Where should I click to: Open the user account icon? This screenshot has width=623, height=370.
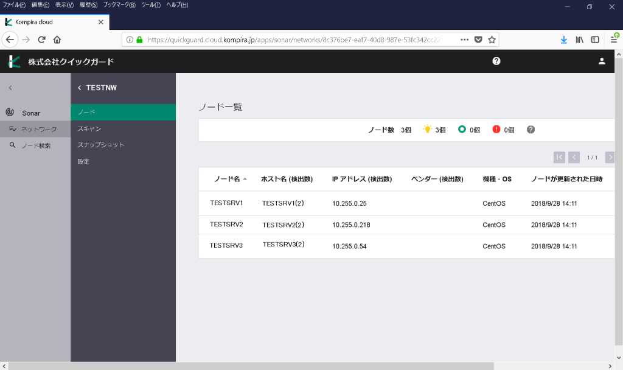pyautogui.click(x=602, y=61)
